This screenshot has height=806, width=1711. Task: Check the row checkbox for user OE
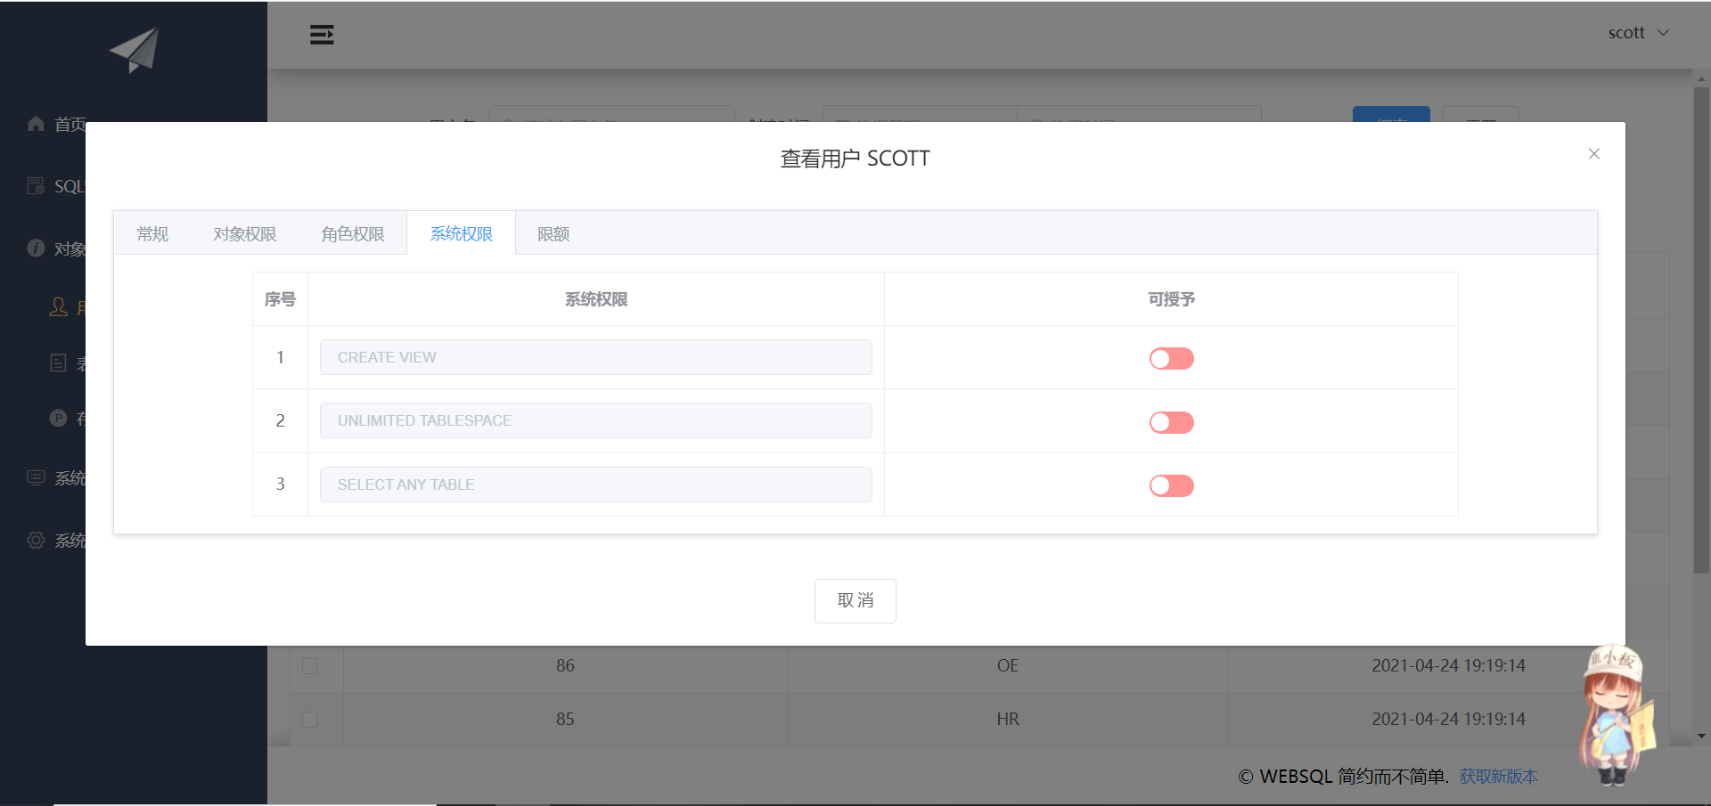point(309,666)
